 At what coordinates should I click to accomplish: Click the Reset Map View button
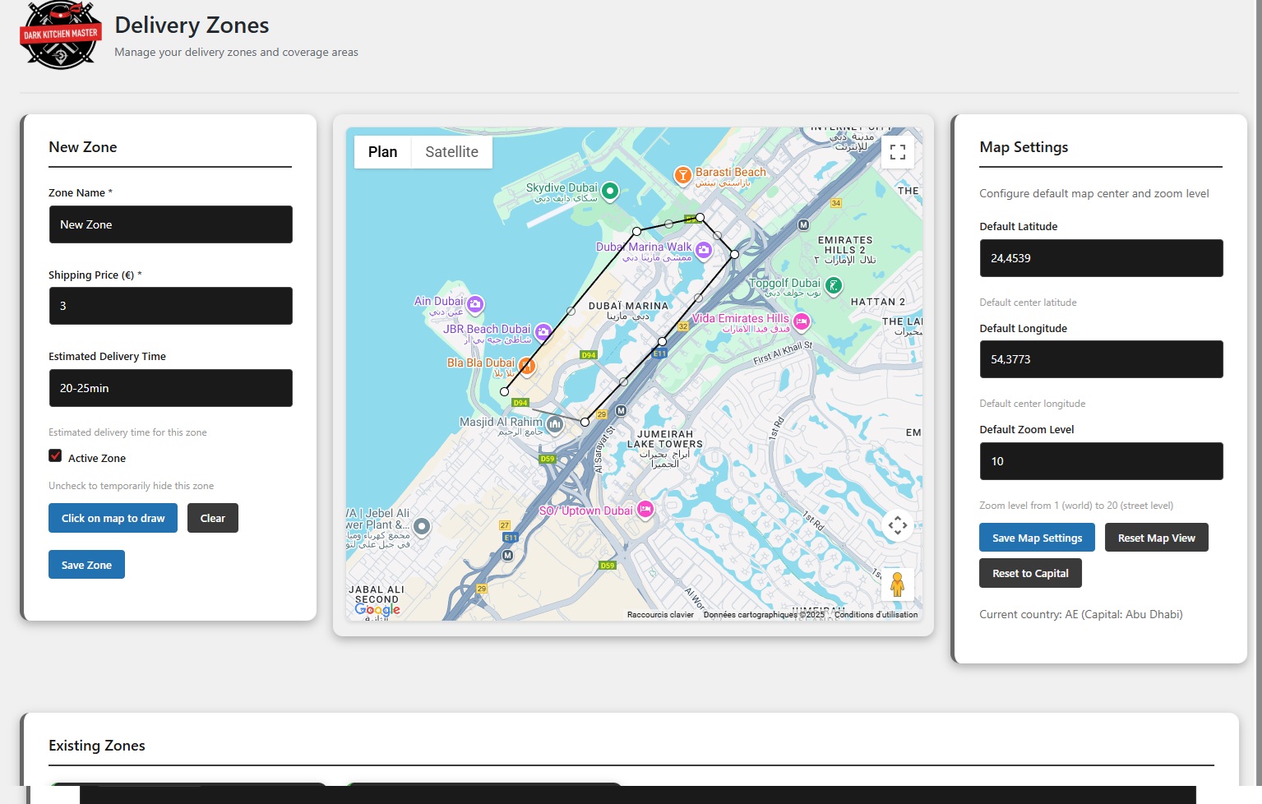click(x=1157, y=538)
